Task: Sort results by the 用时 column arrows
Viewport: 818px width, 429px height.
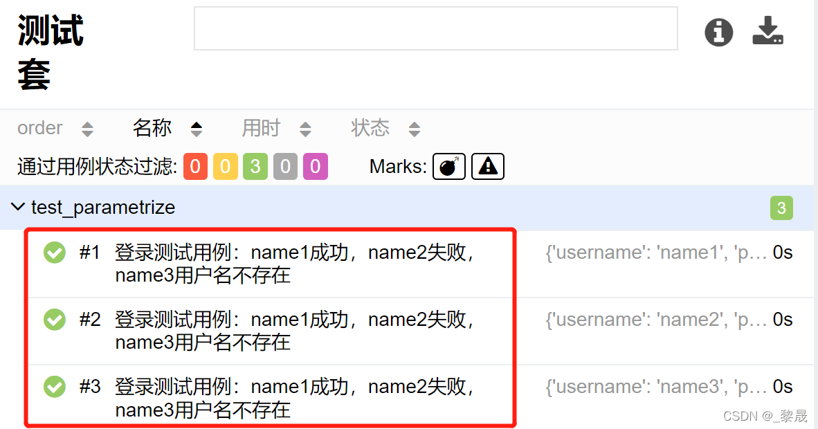Action: pyautogui.click(x=305, y=128)
